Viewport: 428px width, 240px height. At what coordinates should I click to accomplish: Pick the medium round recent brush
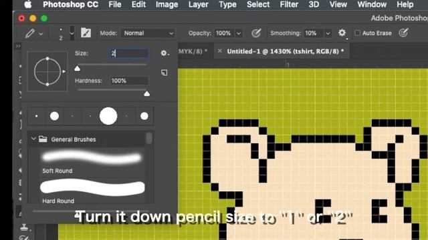[x=54, y=116]
